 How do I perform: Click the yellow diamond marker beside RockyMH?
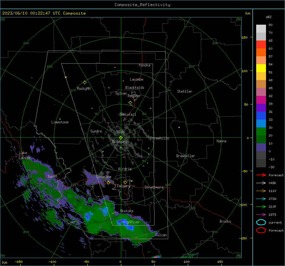pyautogui.click(x=85, y=83)
